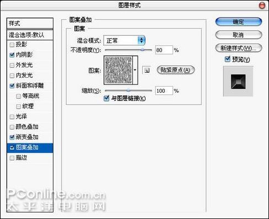Open the 颜色叠加 settings entry
The height and width of the screenshot is (219, 269).
(27, 127)
